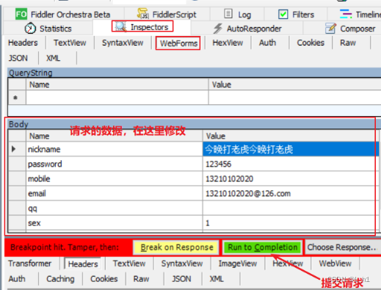
Task: Select the request SyntaxView inspector tab
Action: point(123,43)
